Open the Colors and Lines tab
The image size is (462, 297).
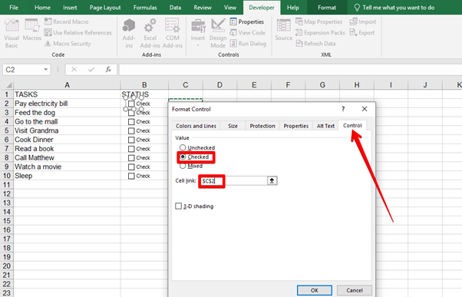pyautogui.click(x=196, y=126)
